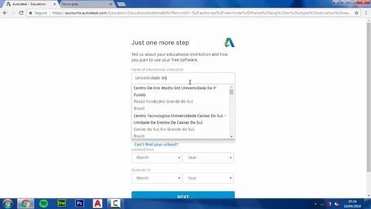Image resolution: width=371 pixels, height=209 pixels.
Task: Open Graduate in Month dropdown
Action: coord(157,178)
